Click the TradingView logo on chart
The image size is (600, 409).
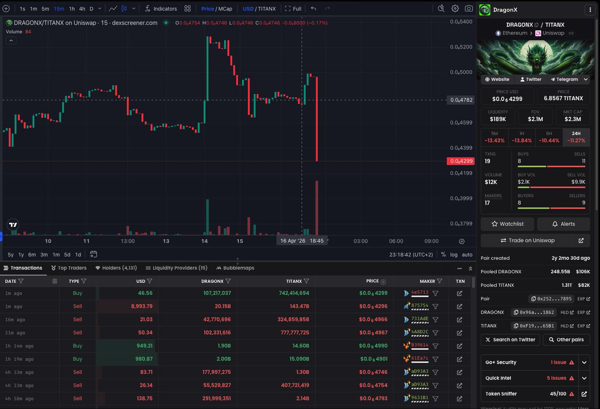click(x=13, y=225)
